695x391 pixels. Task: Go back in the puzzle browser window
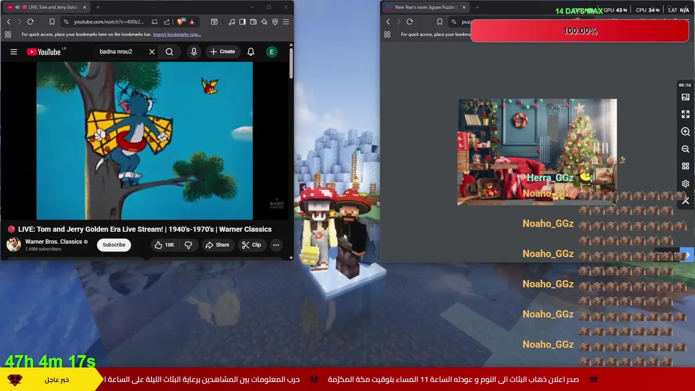[x=388, y=22]
